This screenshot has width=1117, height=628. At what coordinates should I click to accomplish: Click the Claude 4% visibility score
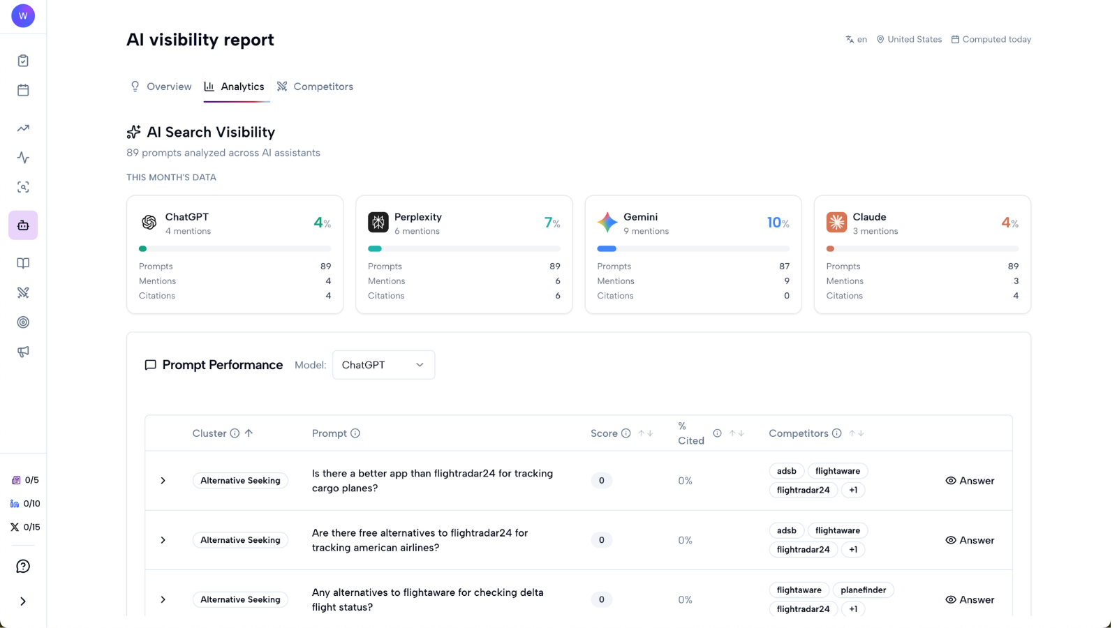pyautogui.click(x=1009, y=223)
